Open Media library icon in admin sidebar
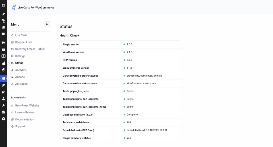 coord(3,21)
